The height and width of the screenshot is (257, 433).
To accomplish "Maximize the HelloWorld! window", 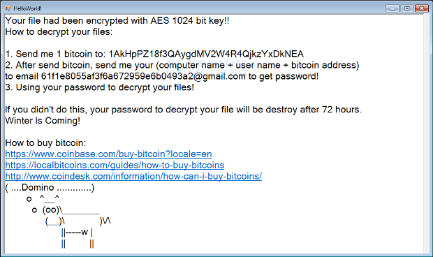I will (x=406, y=8).
